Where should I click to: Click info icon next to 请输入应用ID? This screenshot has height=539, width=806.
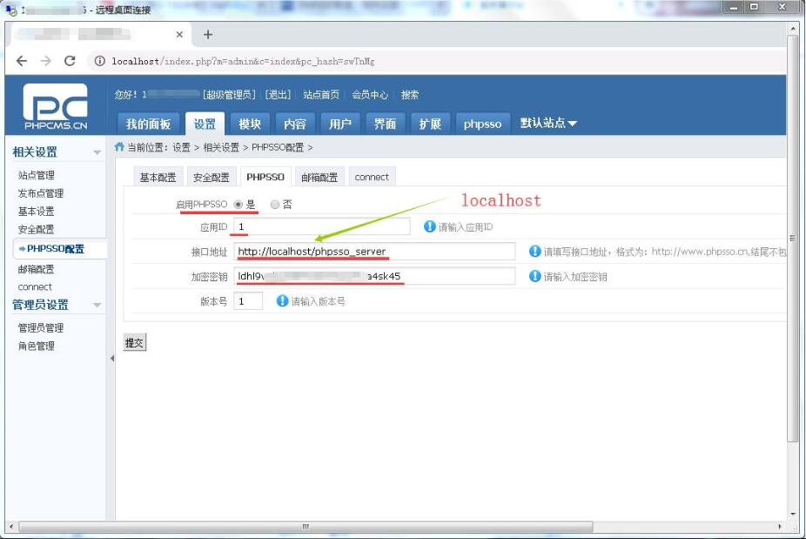click(x=429, y=226)
